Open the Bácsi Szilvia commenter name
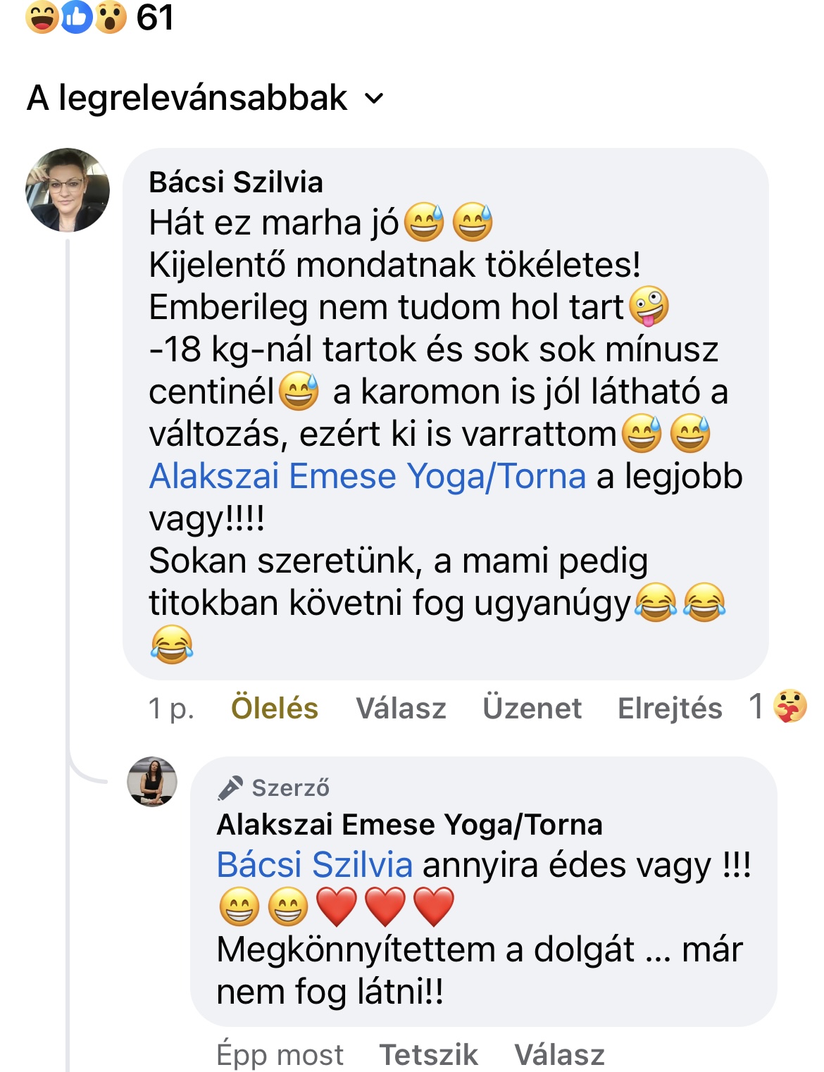 (236, 182)
